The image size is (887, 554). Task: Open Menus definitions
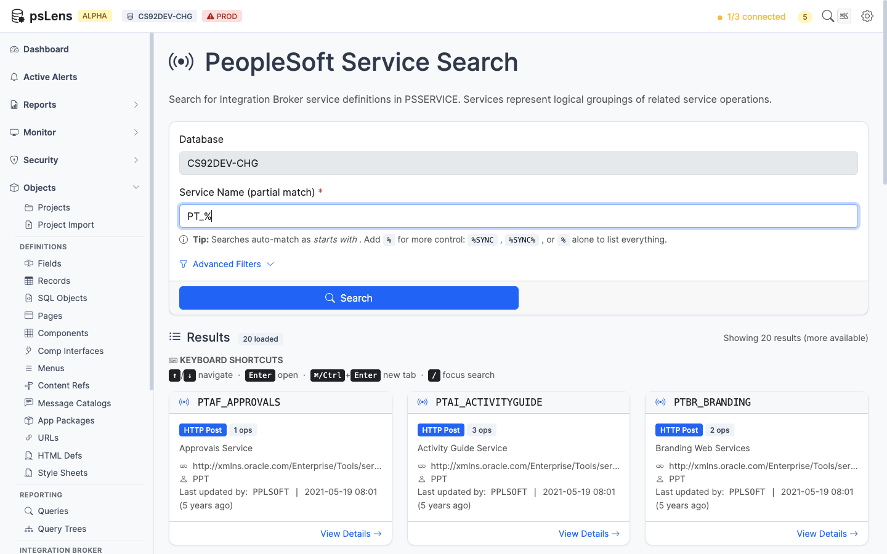click(x=51, y=368)
